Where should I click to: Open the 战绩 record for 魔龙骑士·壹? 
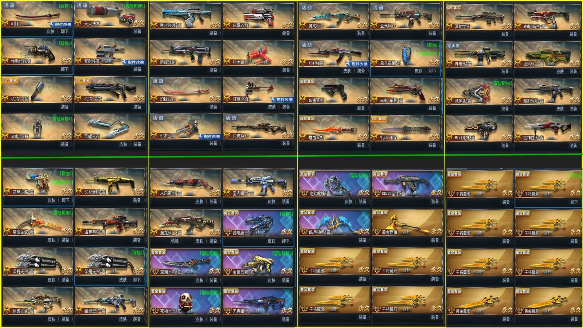click(x=175, y=241)
